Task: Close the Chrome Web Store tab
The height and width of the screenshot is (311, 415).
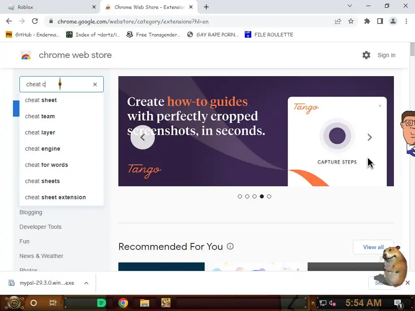Action: coord(191,7)
